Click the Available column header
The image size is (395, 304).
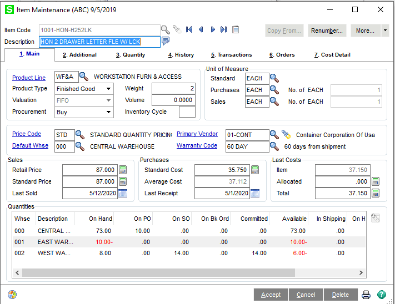[294, 219]
